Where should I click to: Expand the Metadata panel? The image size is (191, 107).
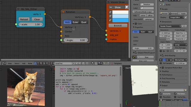pos(166,82)
